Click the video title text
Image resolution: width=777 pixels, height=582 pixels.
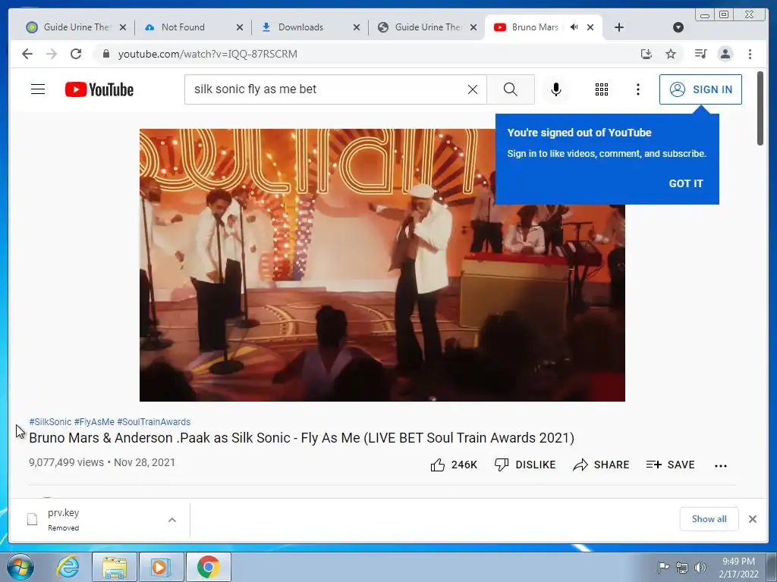point(302,438)
